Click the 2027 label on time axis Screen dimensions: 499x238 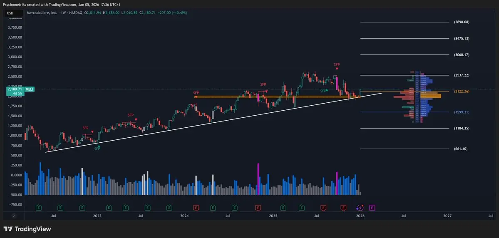click(x=447, y=216)
